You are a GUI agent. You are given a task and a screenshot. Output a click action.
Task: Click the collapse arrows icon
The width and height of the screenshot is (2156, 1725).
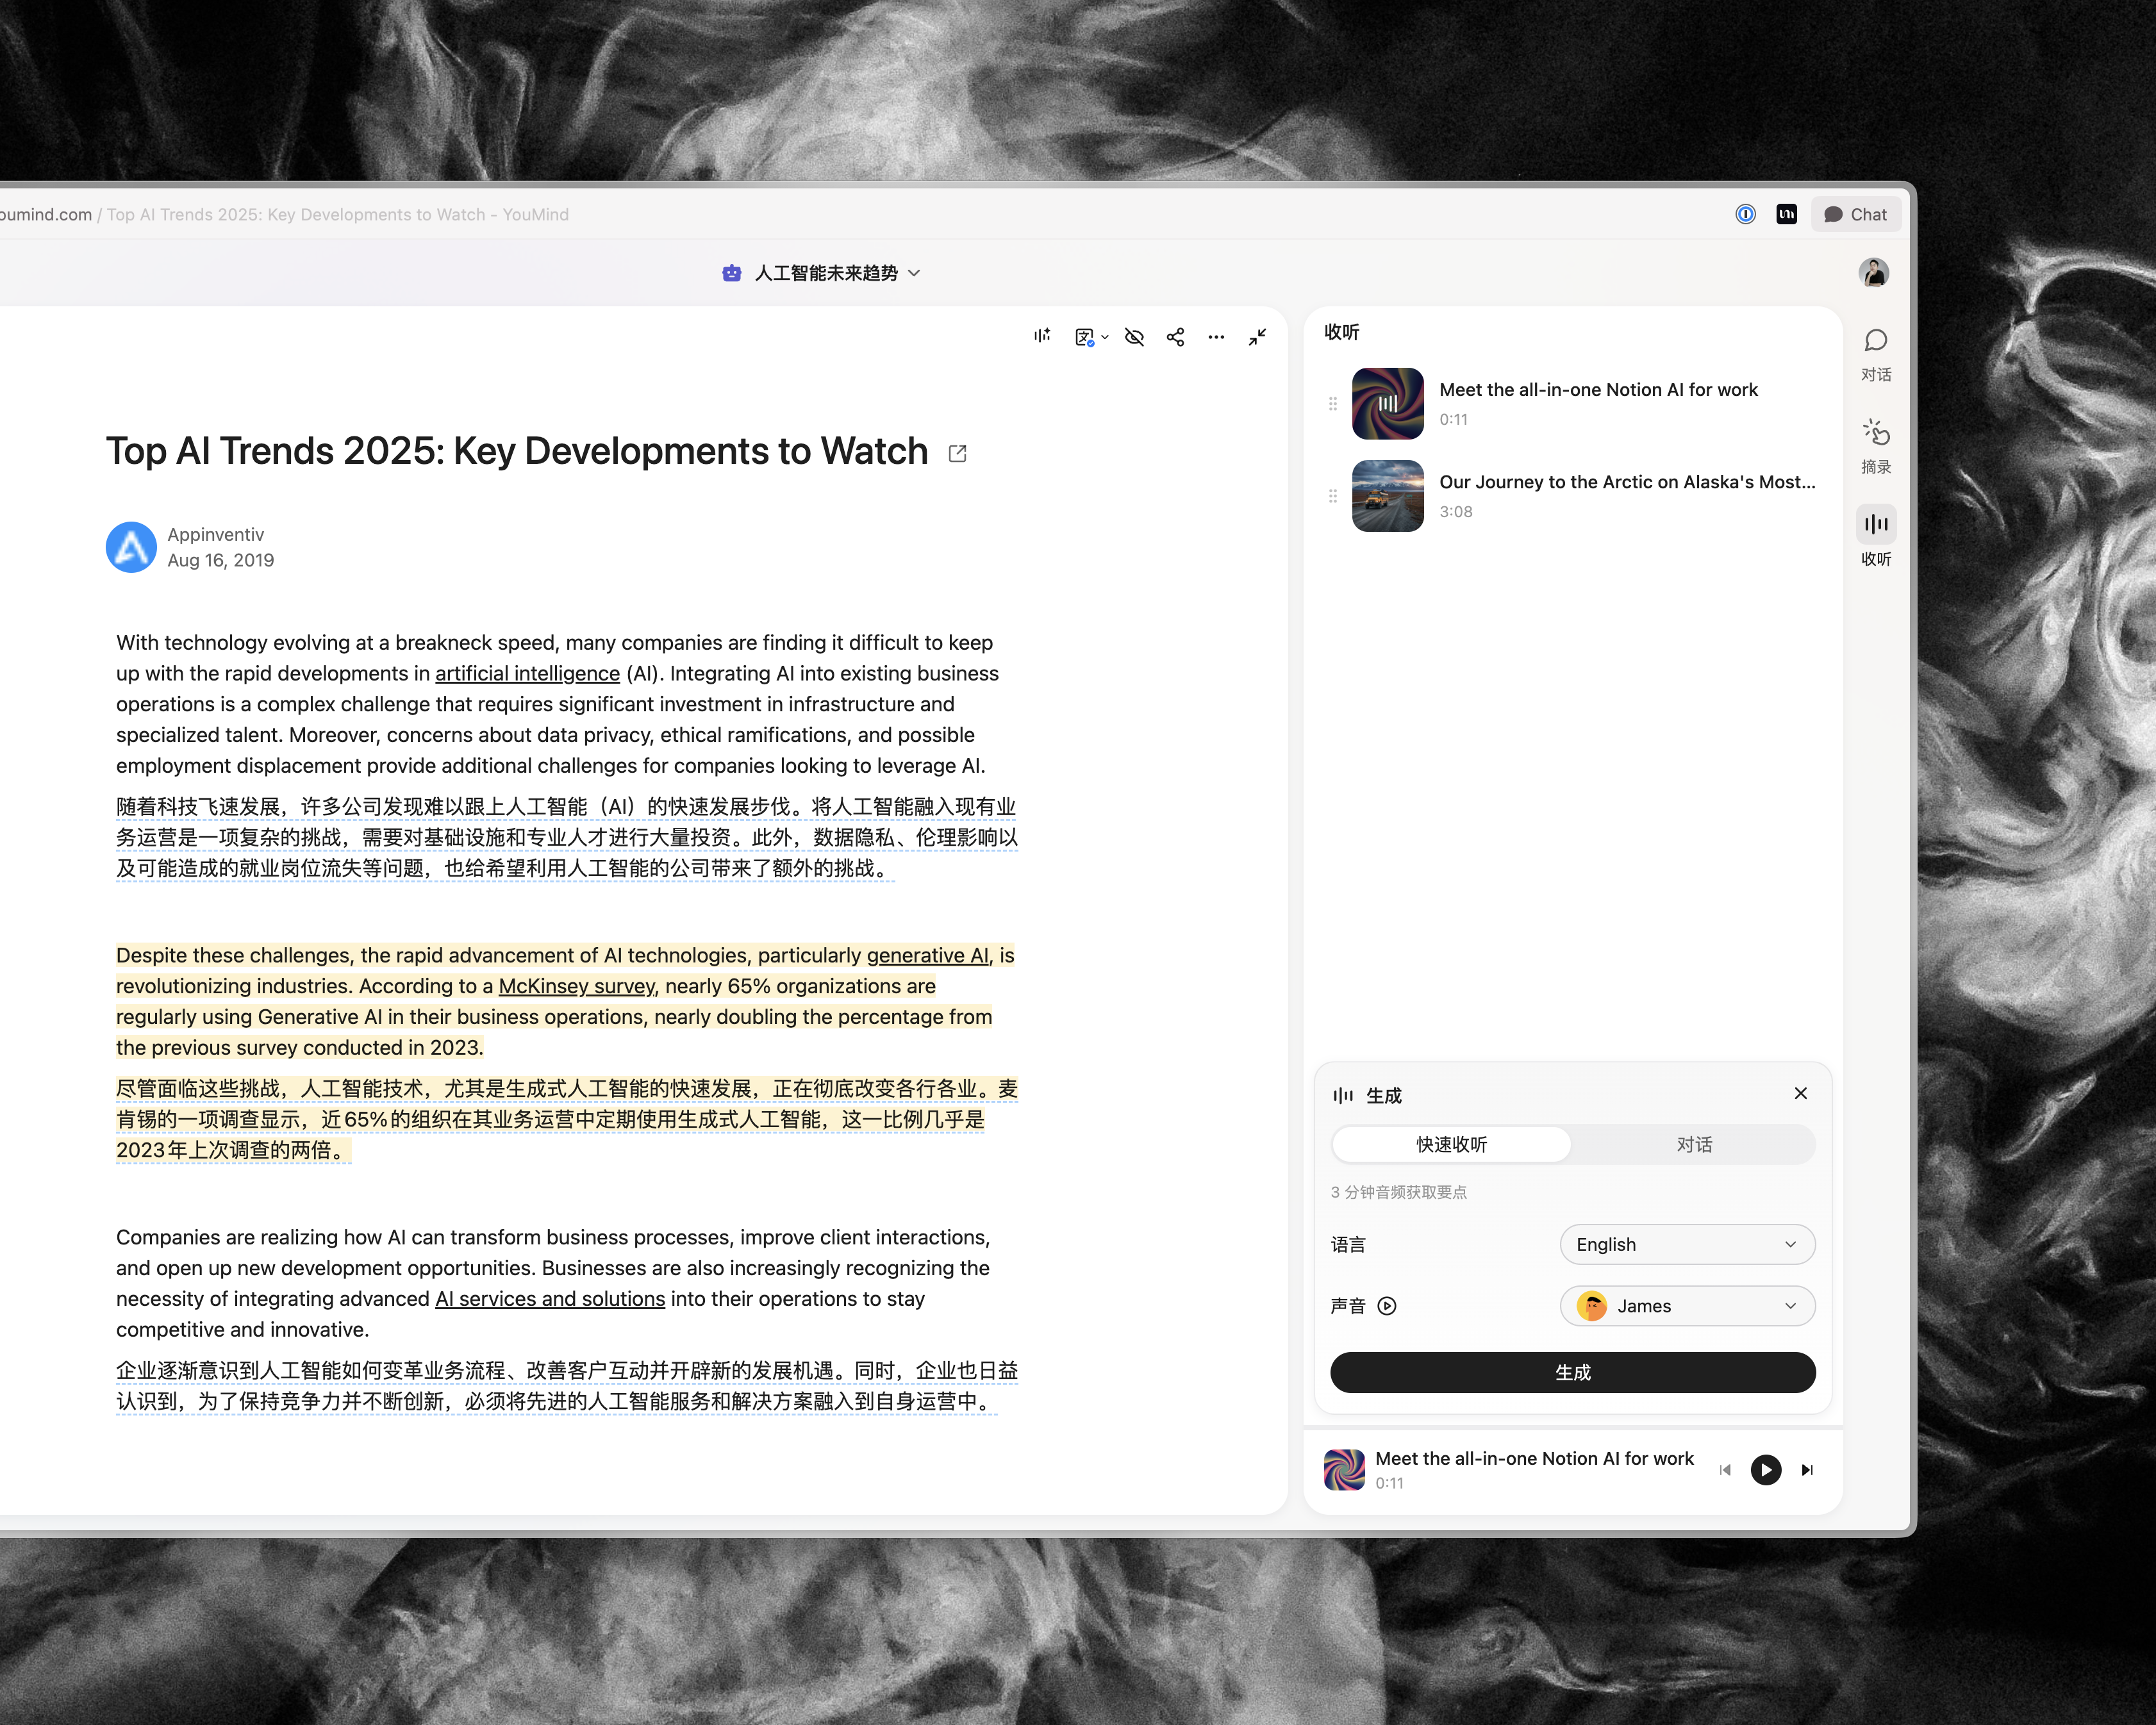[x=1257, y=337]
